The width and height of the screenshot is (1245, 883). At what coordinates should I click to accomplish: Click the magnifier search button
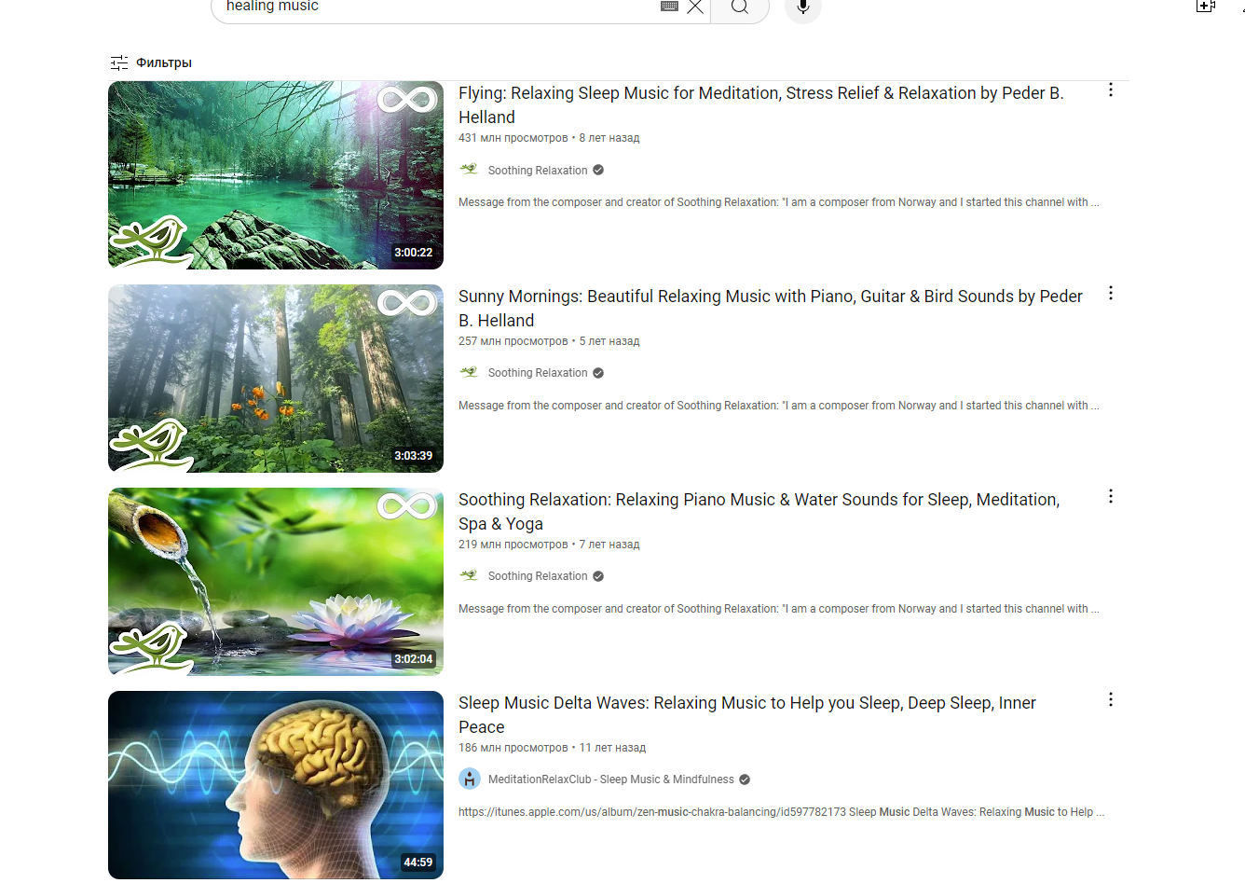[x=740, y=7]
